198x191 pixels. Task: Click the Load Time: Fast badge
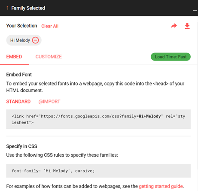click(x=171, y=57)
